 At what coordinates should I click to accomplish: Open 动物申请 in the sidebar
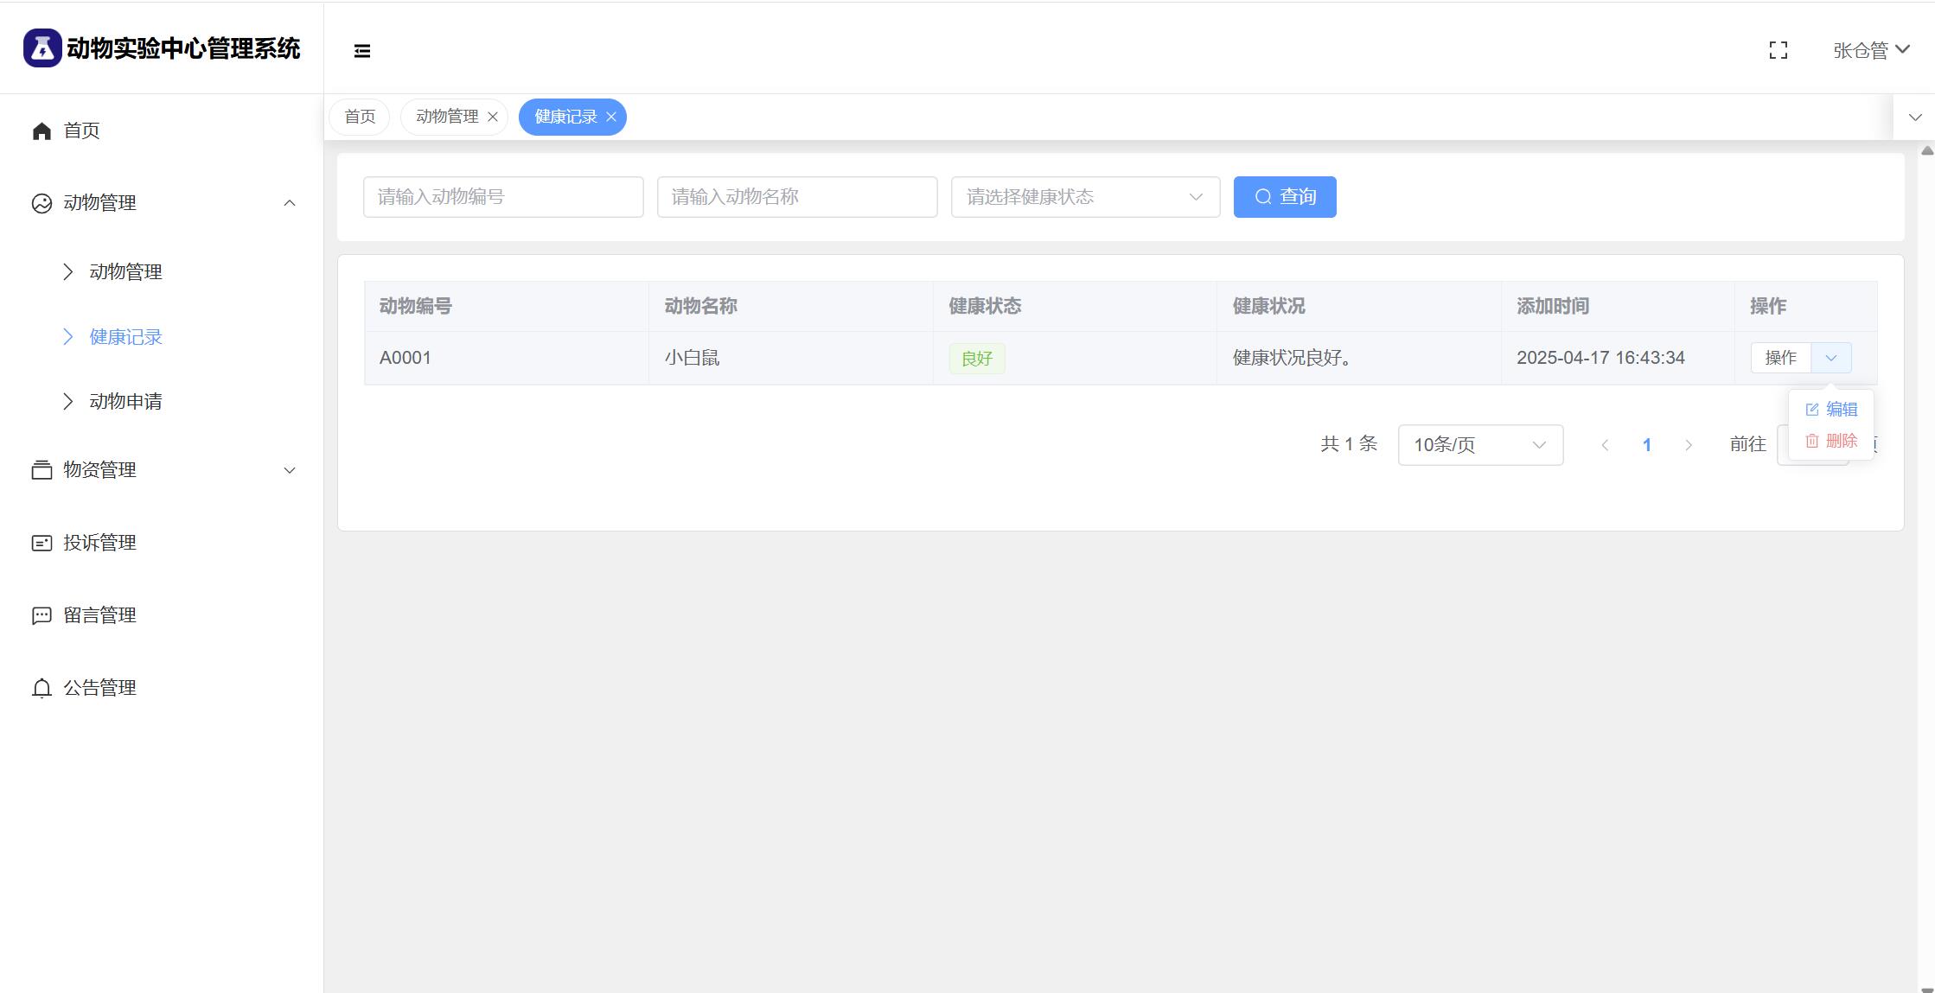(x=125, y=402)
